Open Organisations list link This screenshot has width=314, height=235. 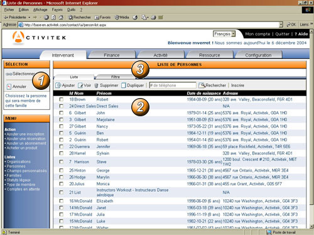point(19,161)
